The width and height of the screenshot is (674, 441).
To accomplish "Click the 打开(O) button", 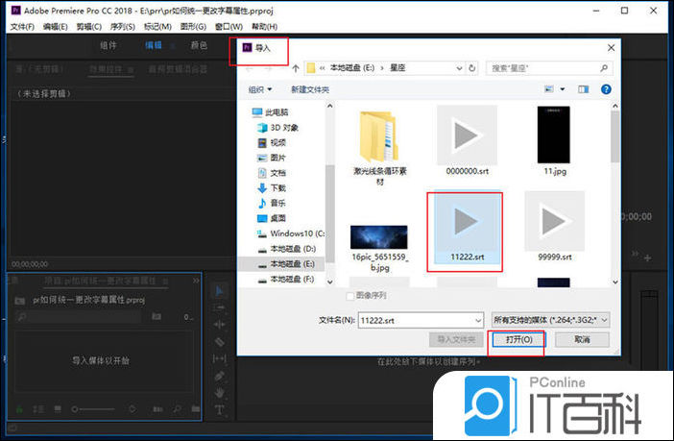I will click(518, 339).
